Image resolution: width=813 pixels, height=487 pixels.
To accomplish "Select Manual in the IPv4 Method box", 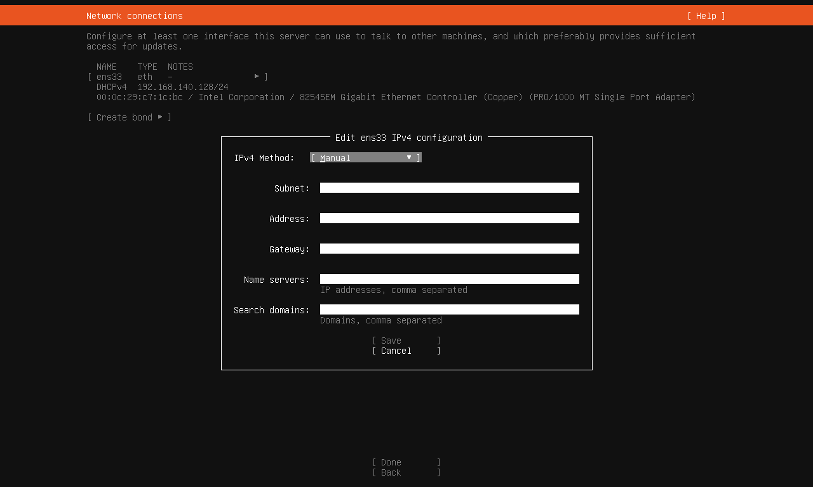I will 335,157.
